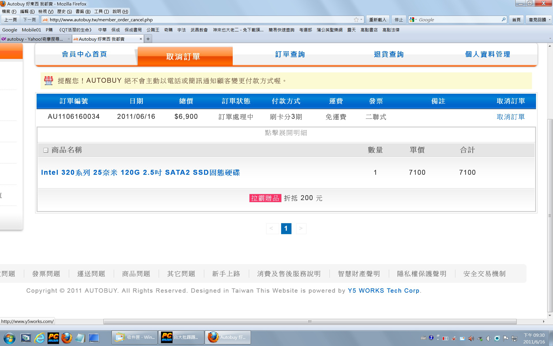Click the vertical scrollbar thumb
This screenshot has width=553, height=346.
(x=550, y=215)
